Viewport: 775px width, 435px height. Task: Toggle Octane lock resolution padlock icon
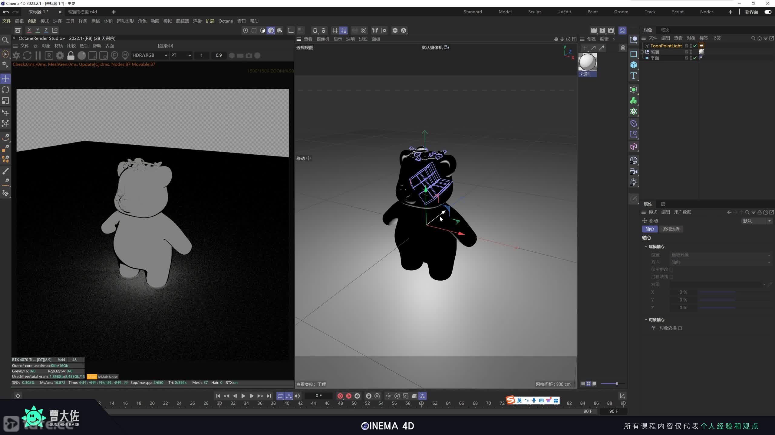[71, 56]
